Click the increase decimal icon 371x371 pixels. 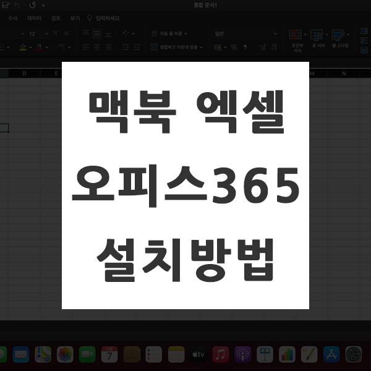click(x=262, y=47)
